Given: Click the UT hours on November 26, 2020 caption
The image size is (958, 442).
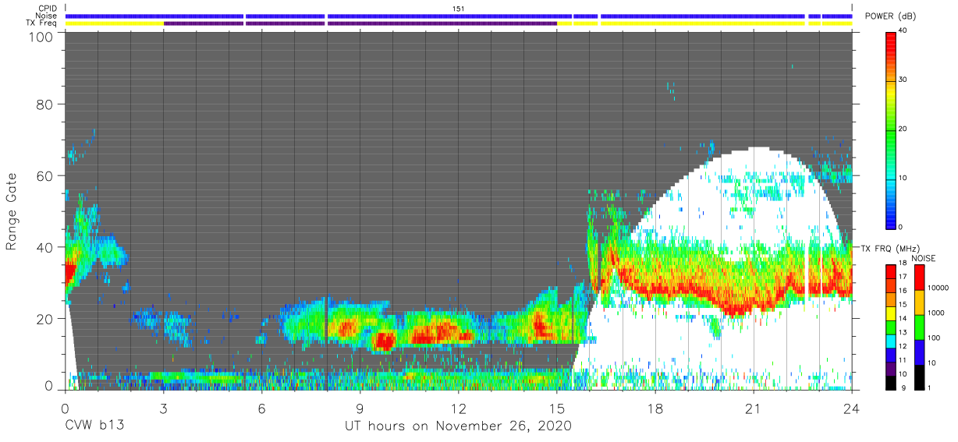Looking at the screenshot, I should click(x=458, y=426).
